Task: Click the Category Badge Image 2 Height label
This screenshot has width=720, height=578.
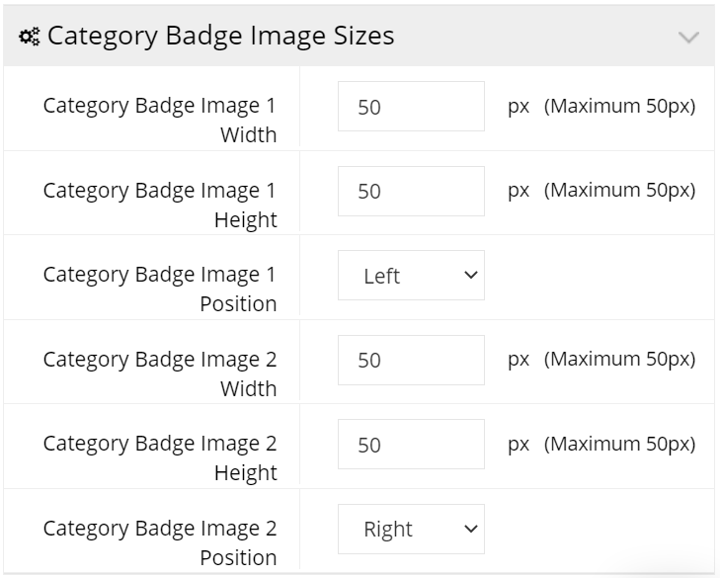Action: tap(160, 458)
